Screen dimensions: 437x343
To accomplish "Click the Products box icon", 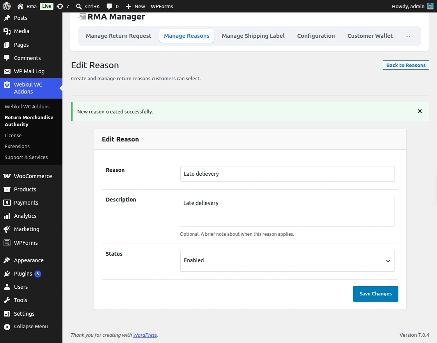I will 7,189.
